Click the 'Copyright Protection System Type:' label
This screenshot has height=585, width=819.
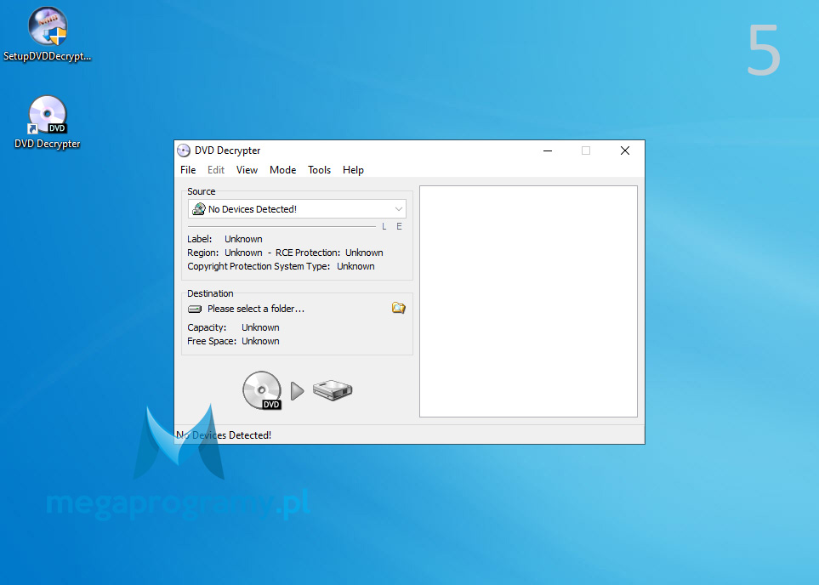point(259,266)
